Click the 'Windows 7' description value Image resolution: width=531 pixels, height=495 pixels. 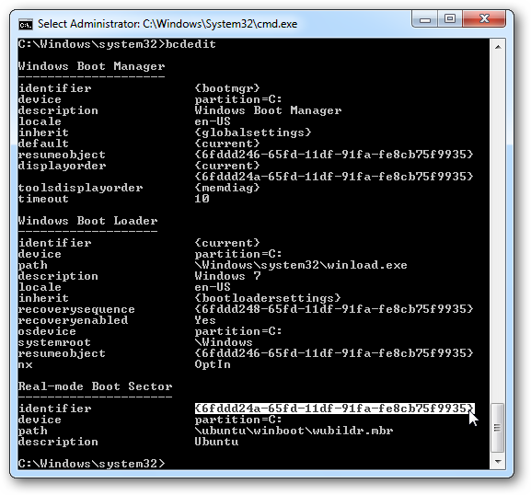227,276
